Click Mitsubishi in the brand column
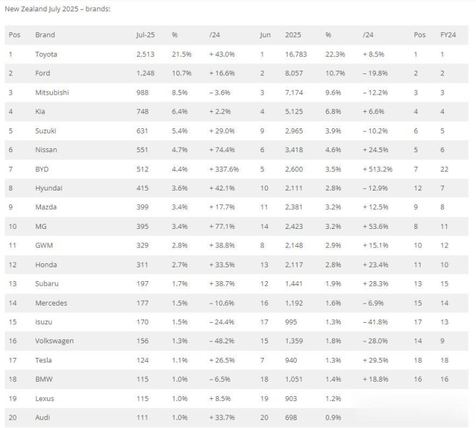476x428 pixels. coord(52,93)
